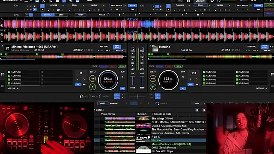Image resolution: width=274 pixels, height=154 pixels.
Task: Hit the CUE button on deck 2
Action: 153,78
